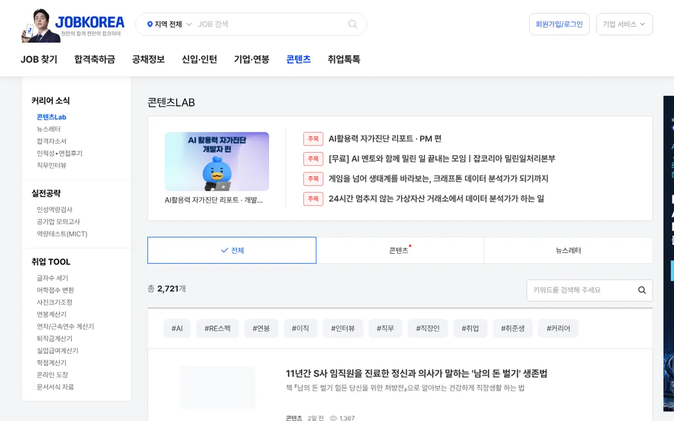
Task: Filter by the #취업 tag
Action: click(x=470, y=328)
